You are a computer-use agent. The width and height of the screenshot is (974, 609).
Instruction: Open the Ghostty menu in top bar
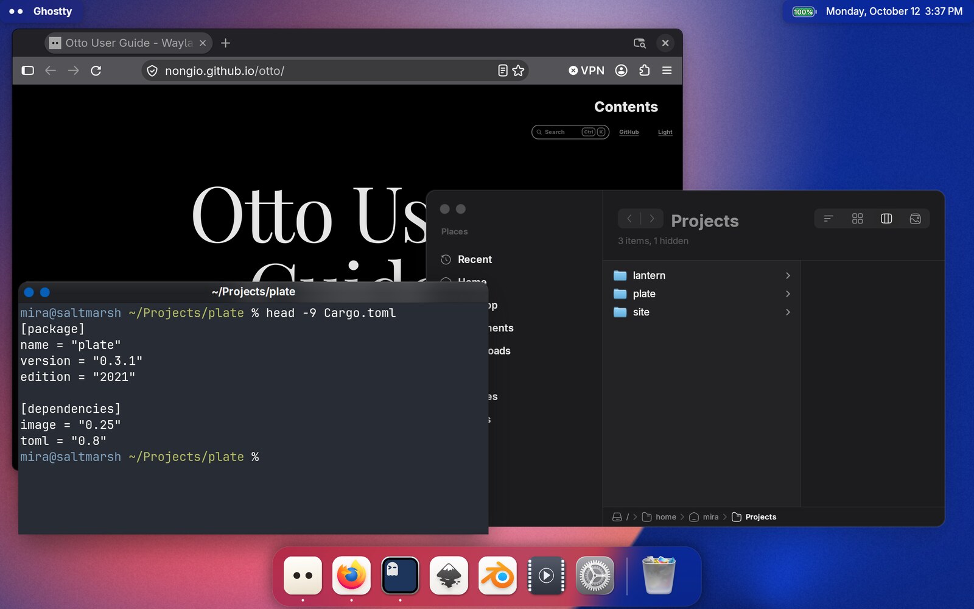(x=52, y=11)
